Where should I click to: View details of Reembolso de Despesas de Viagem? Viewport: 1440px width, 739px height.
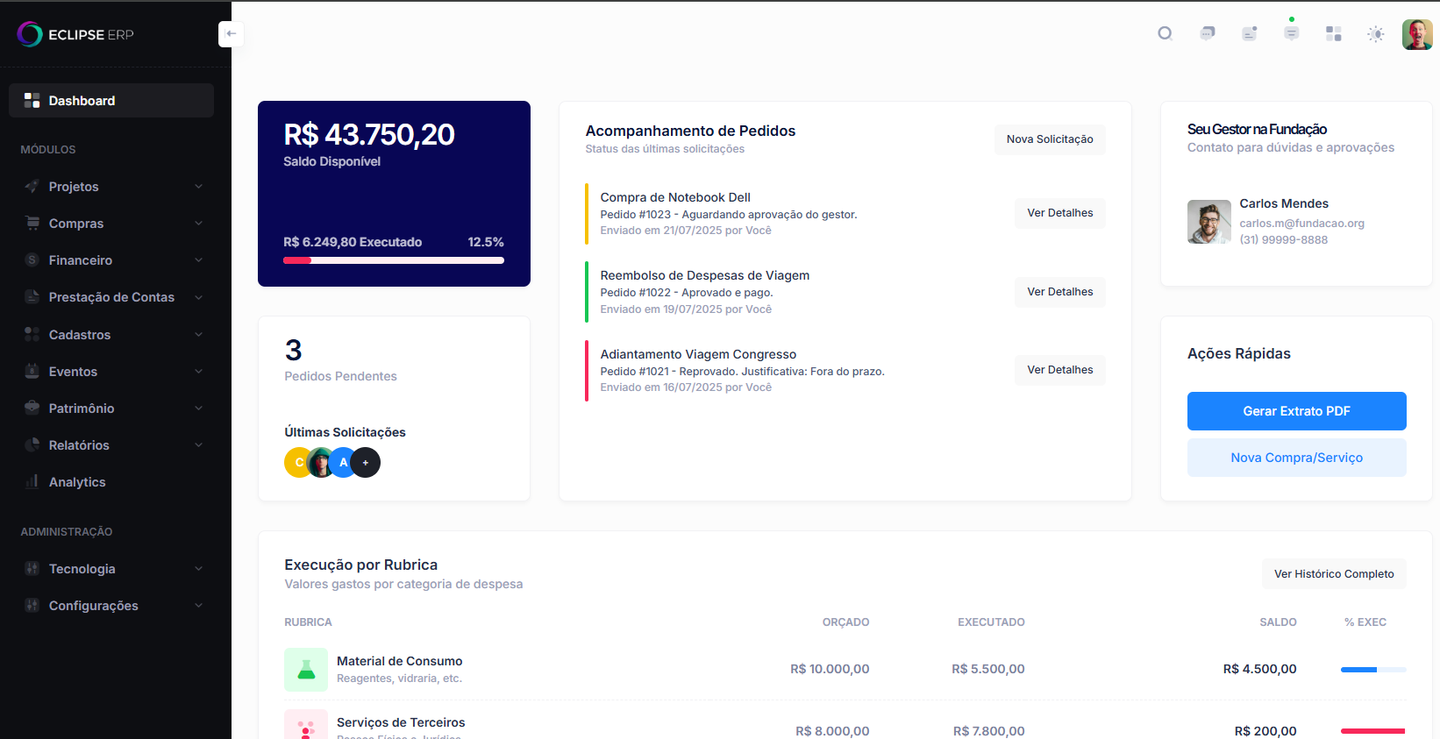pos(1060,292)
